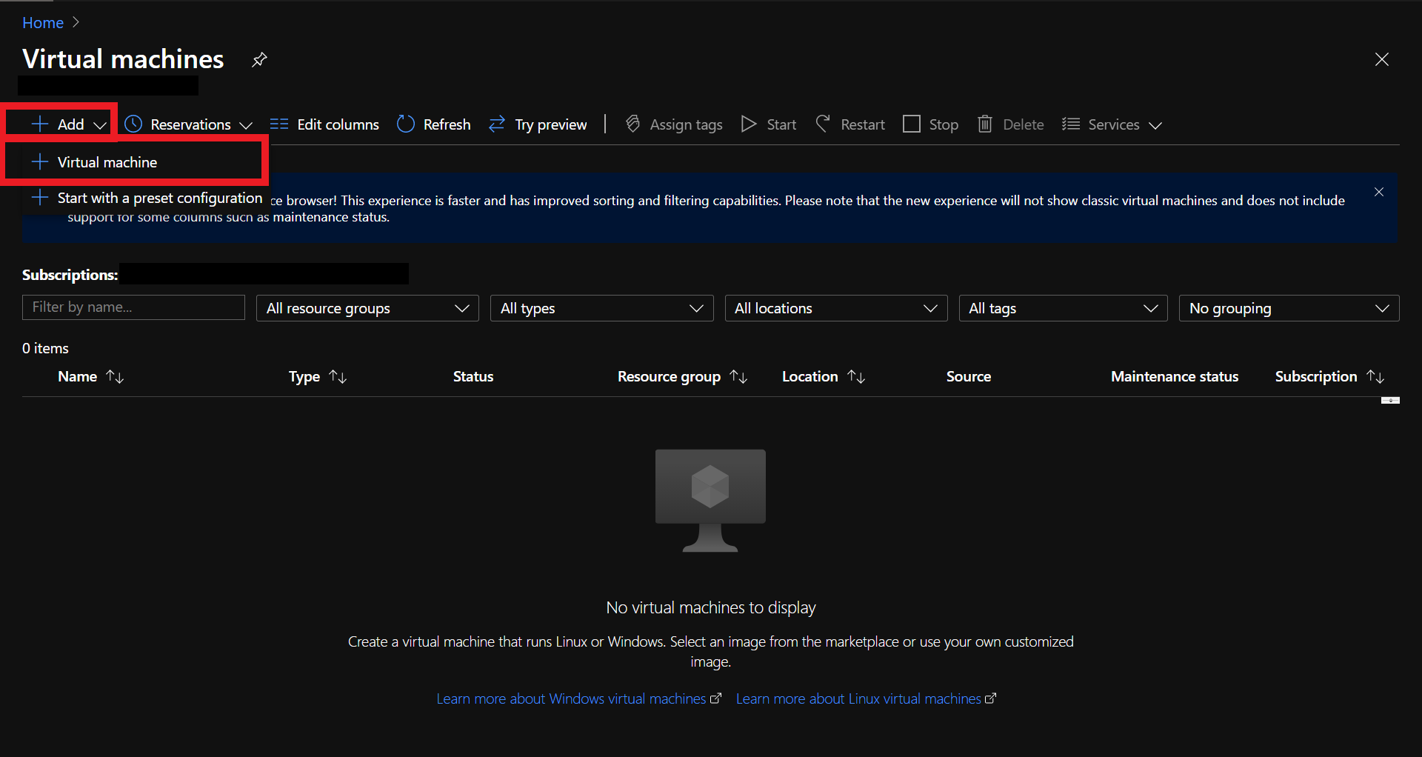This screenshot has width=1422, height=757.
Task: Click the plus icon beside Virtual machine
Action: pos(40,161)
